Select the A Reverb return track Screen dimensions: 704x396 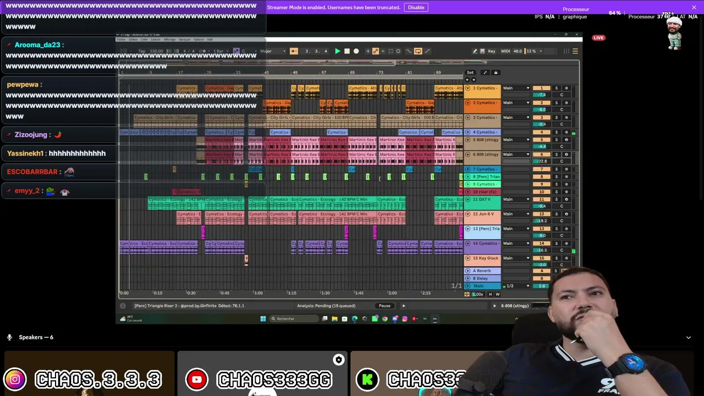pyautogui.click(x=482, y=271)
